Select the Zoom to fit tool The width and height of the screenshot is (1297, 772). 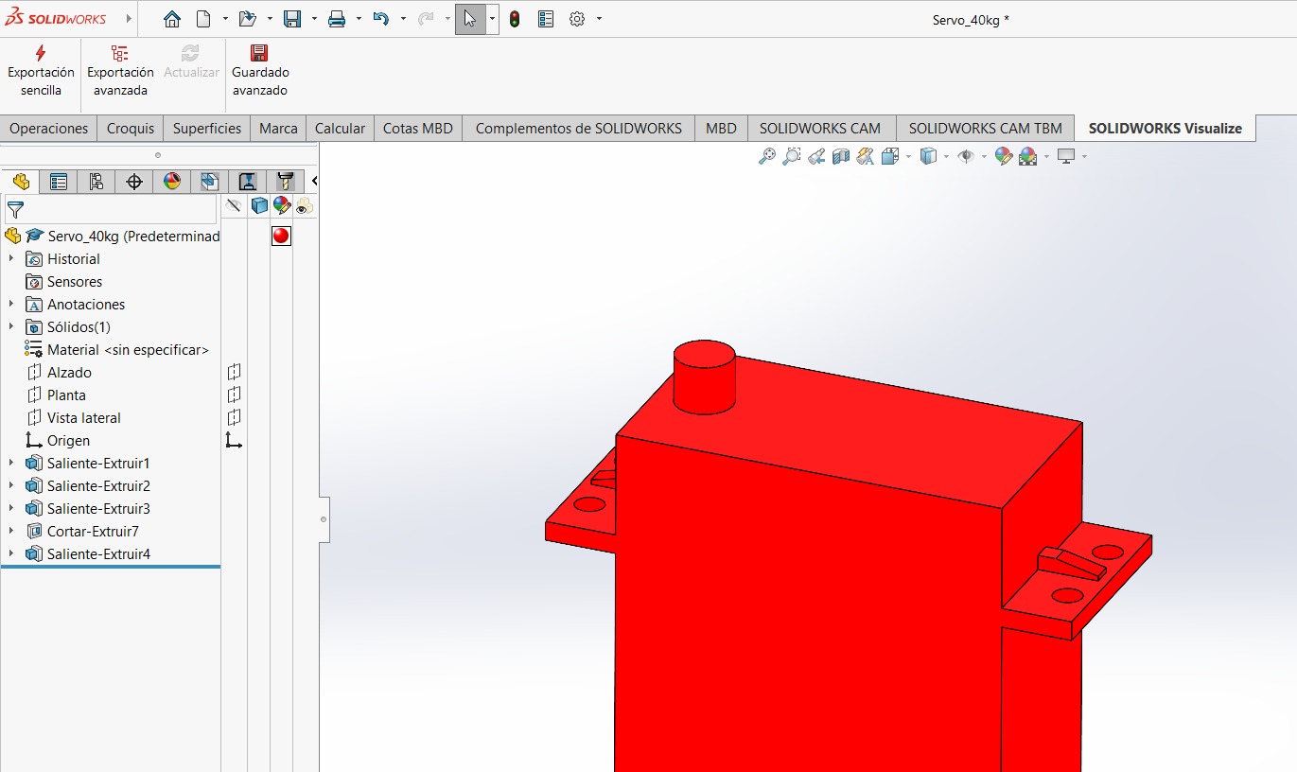point(766,156)
